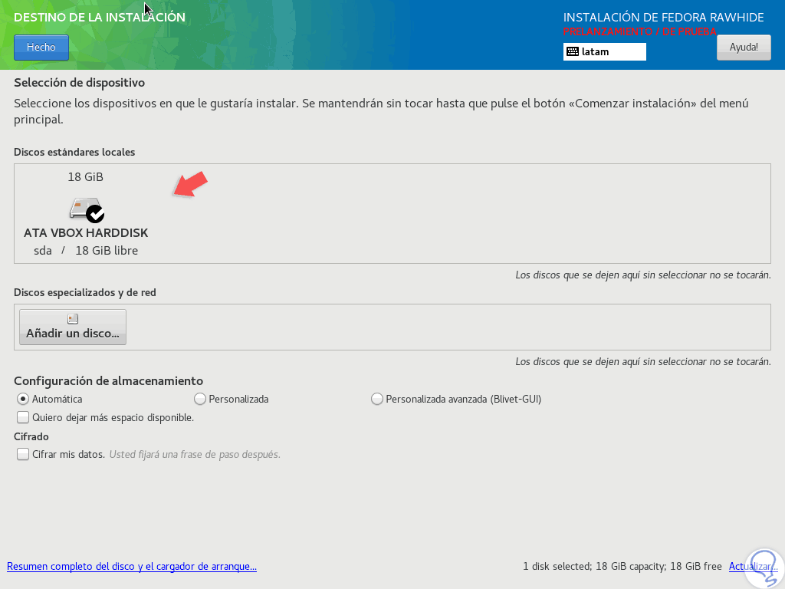Screen dimensions: 785x589
Task: Click the blue Hecho button
Action: [x=41, y=47]
